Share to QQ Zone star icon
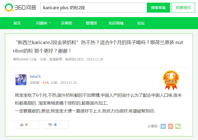Image resolution: width=198 pixels, height=140 pixels. pyautogui.click(x=163, y=126)
